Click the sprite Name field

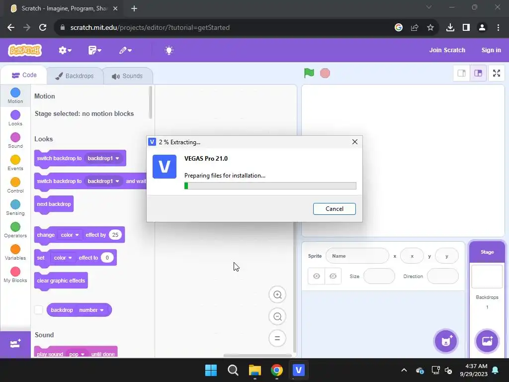coord(357,256)
